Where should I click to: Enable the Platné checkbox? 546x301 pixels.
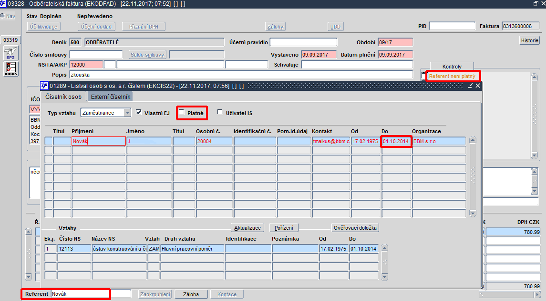(181, 112)
